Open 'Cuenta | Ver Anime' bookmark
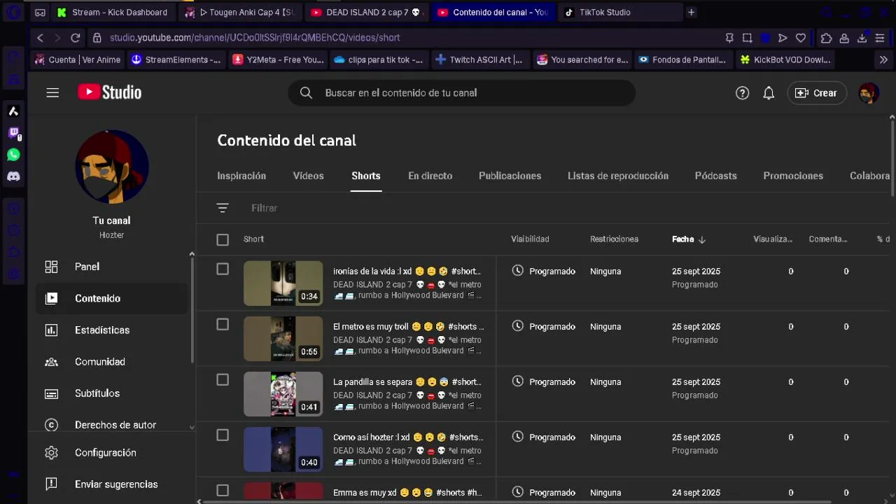This screenshot has height=504, width=896. click(78, 59)
